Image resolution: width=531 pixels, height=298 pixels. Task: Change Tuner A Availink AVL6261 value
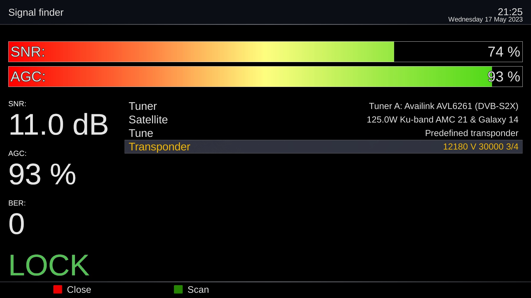point(443,106)
